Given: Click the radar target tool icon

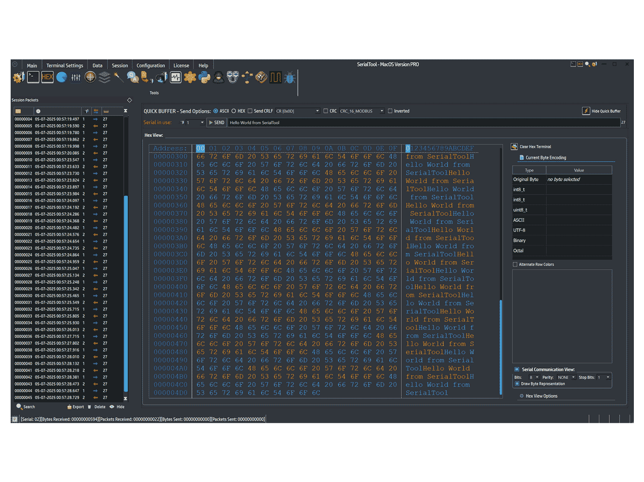Looking at the screenshot, I should [90, 78].
